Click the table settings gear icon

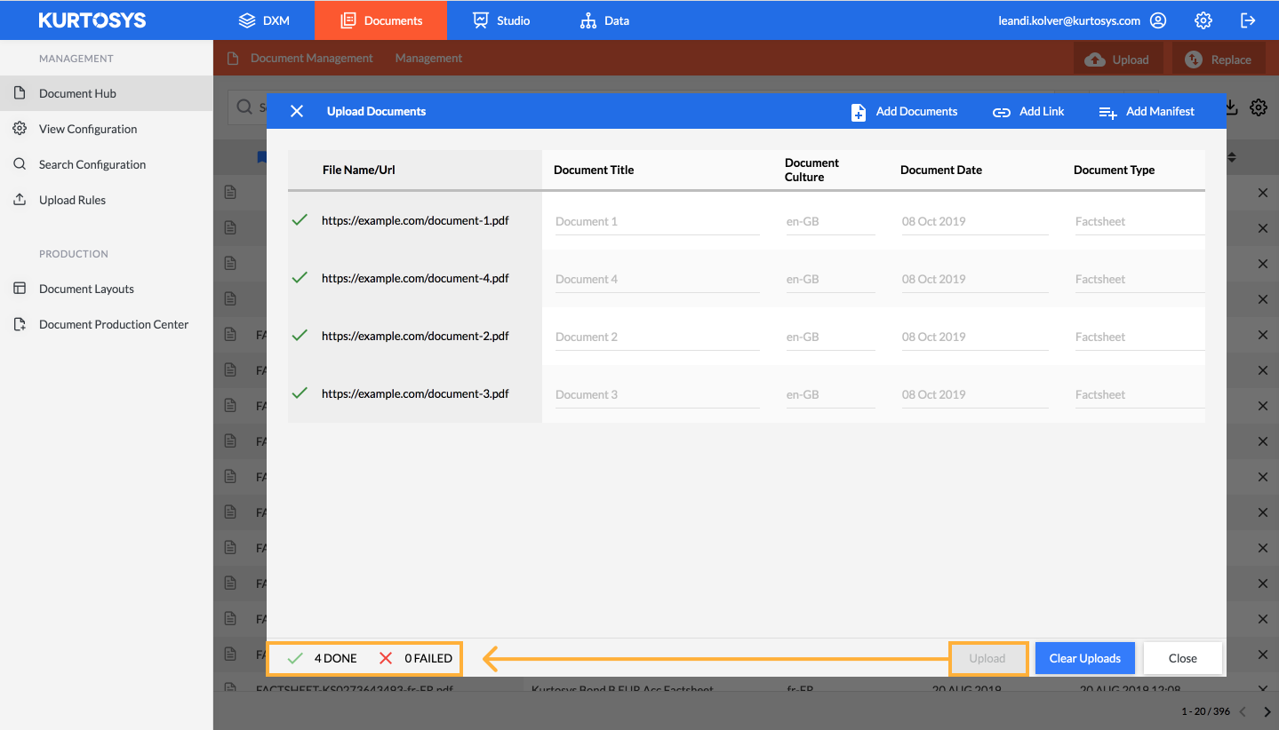coord(1259,107)
